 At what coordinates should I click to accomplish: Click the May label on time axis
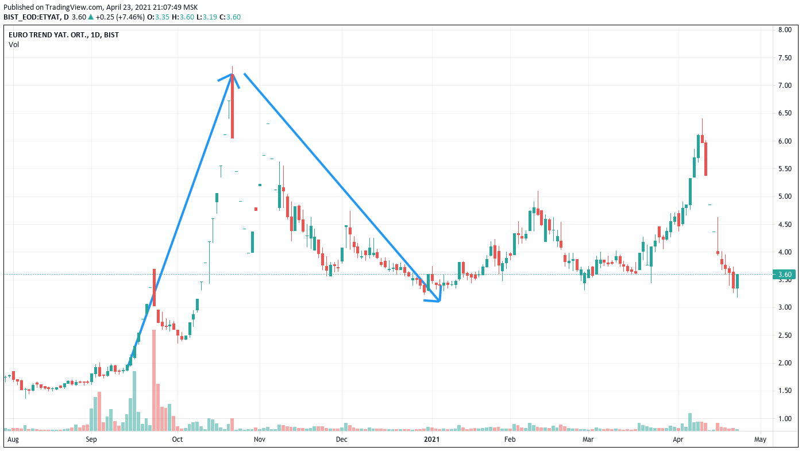tap(760, 440)
